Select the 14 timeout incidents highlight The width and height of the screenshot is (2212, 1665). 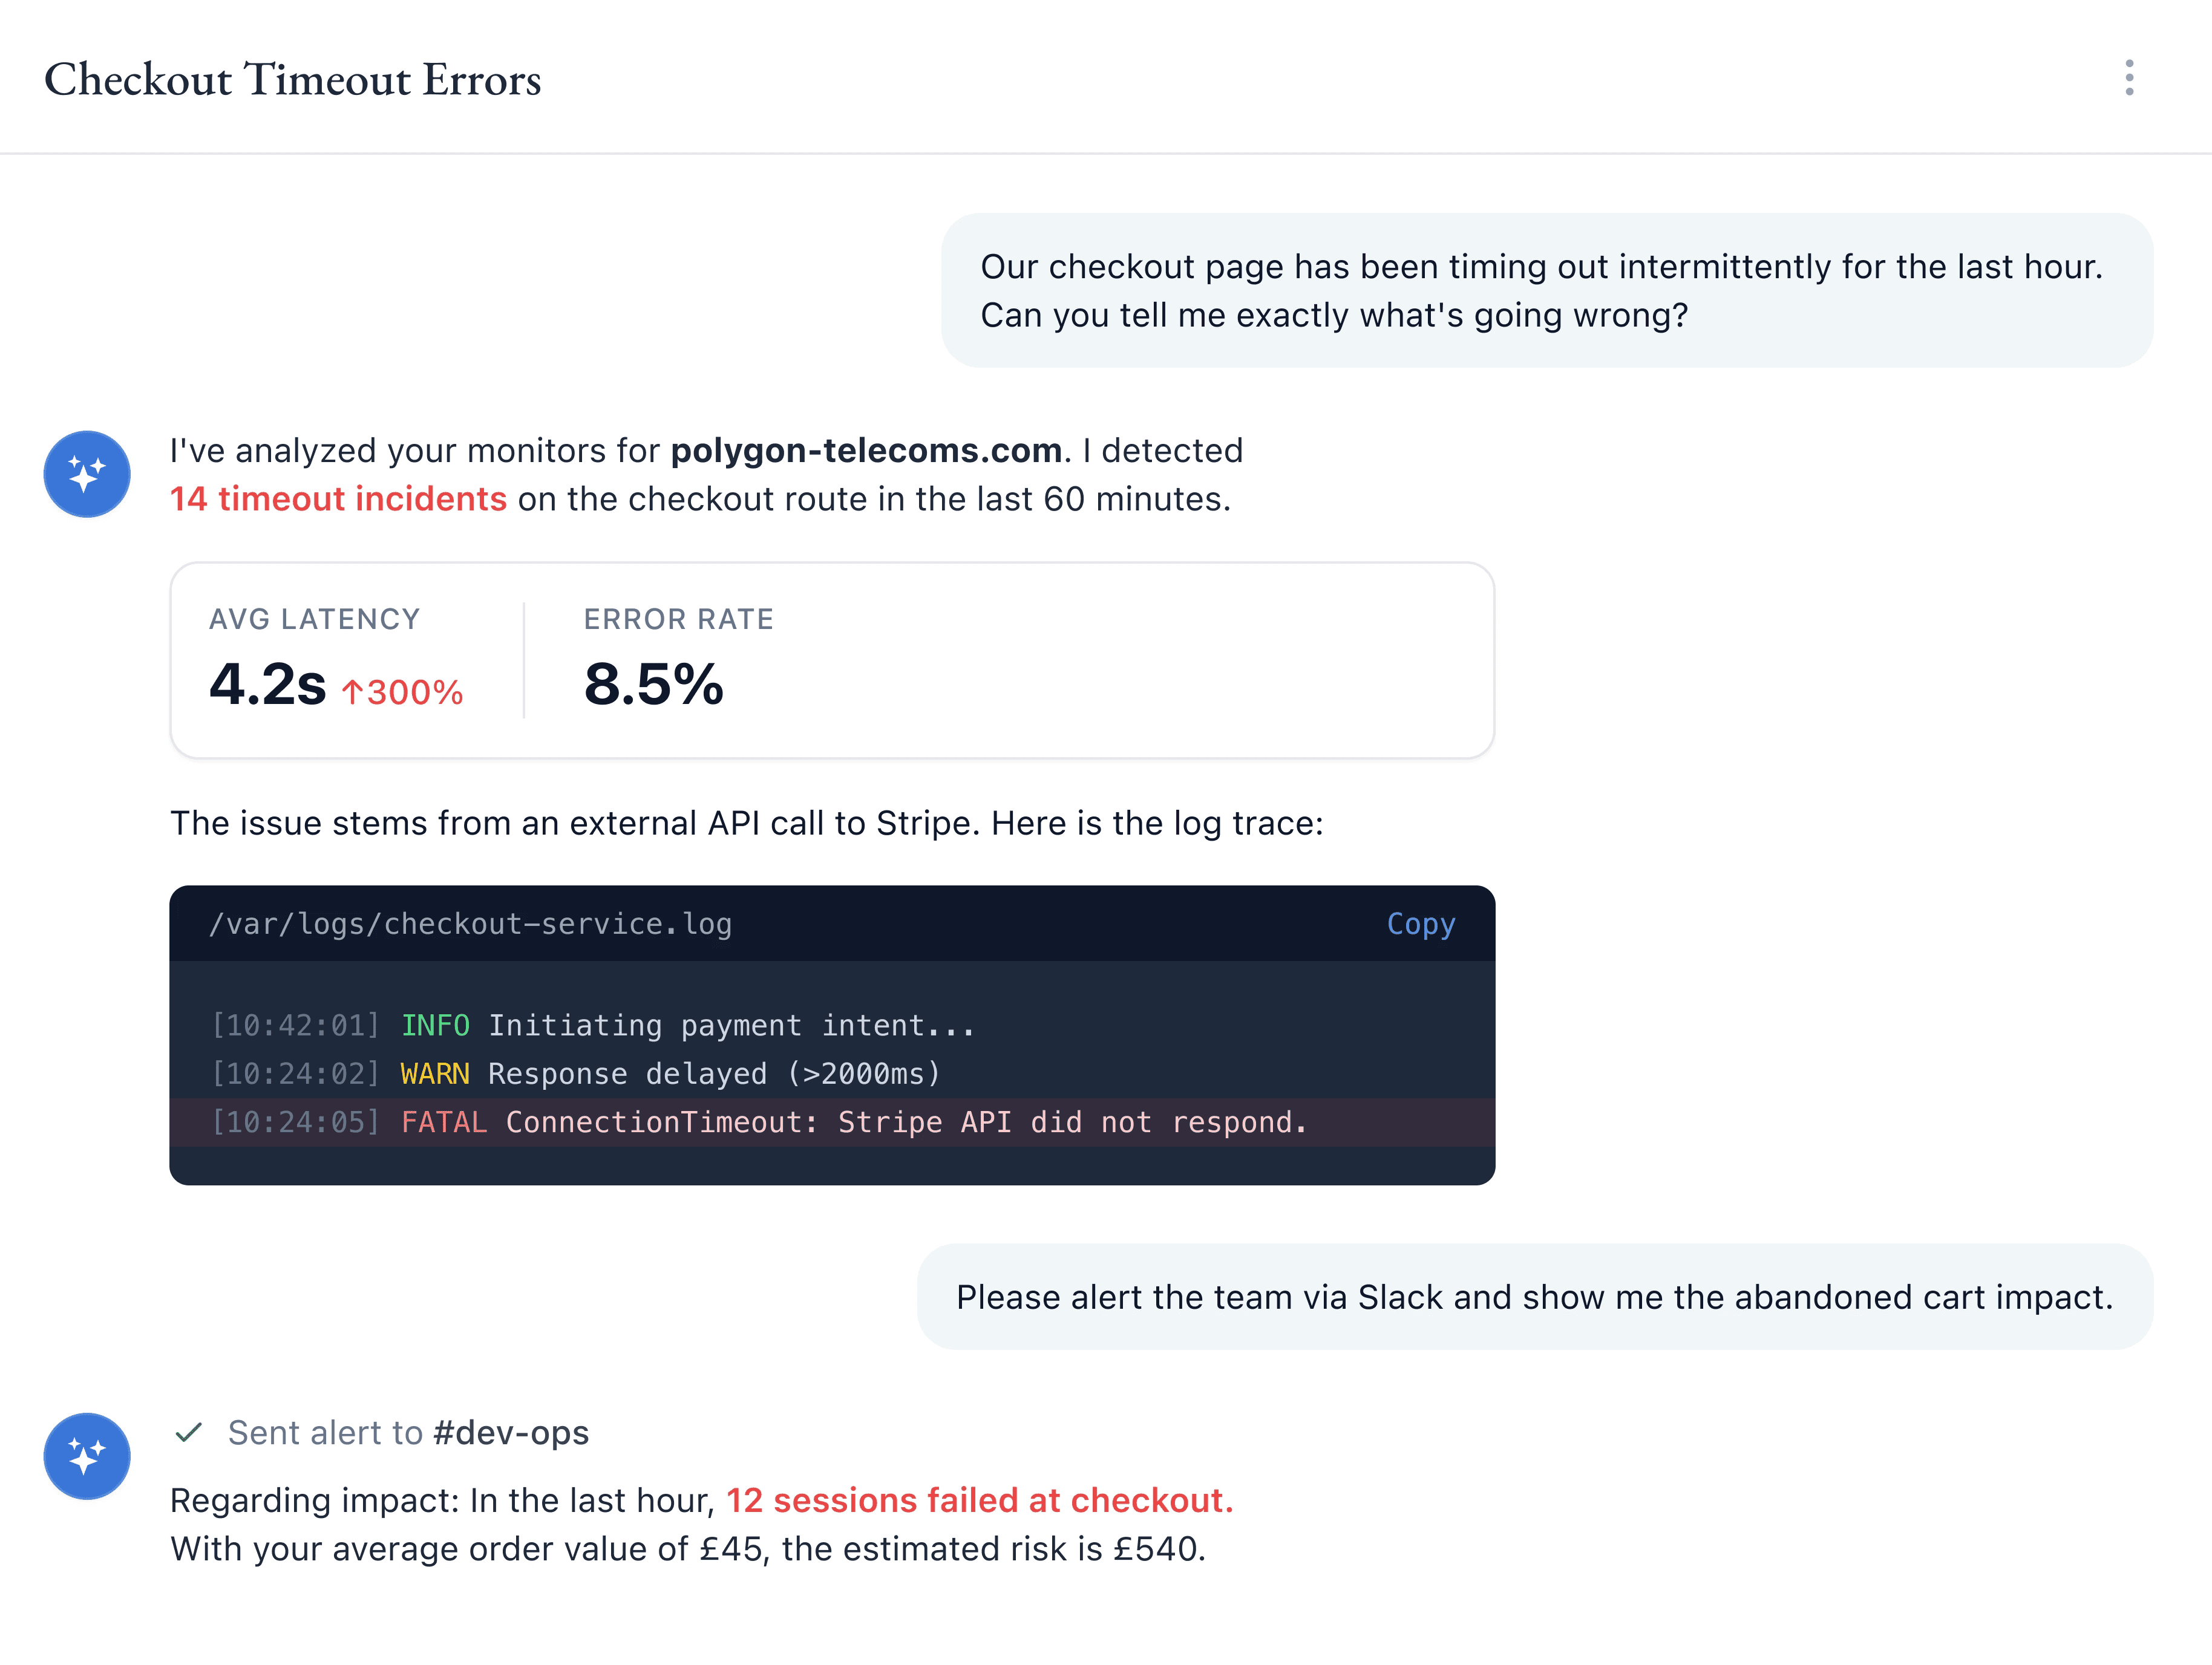coord(338,500)
